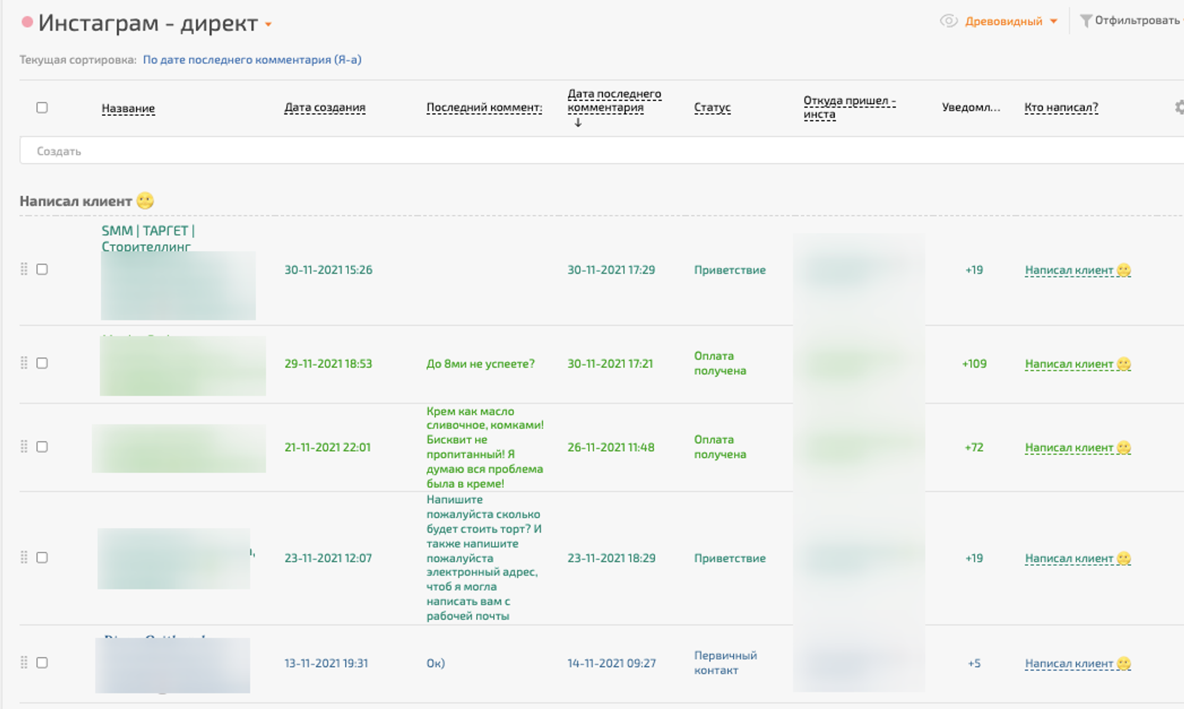
Task: Click the filter funnel icon
Action: (x=1085, y=21)
